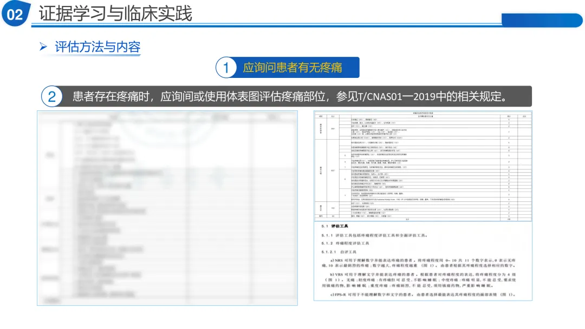Click the circled number 1 badge

tap(226, 68)
